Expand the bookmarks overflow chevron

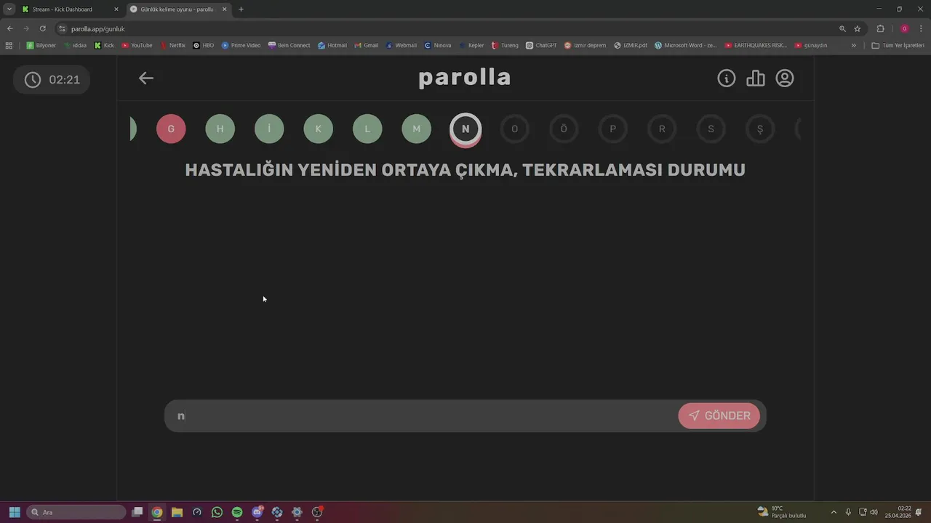click(853, 45)
